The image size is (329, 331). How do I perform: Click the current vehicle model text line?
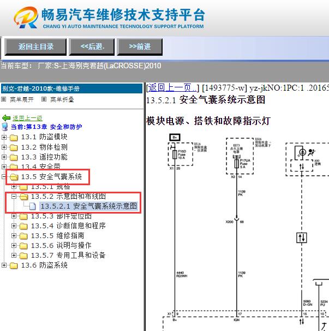(81, 66)
